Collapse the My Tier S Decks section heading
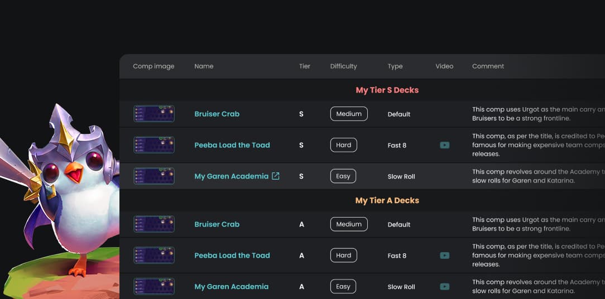Image resolution: width=605 pixels, height=299 pixels. [387, 90]
